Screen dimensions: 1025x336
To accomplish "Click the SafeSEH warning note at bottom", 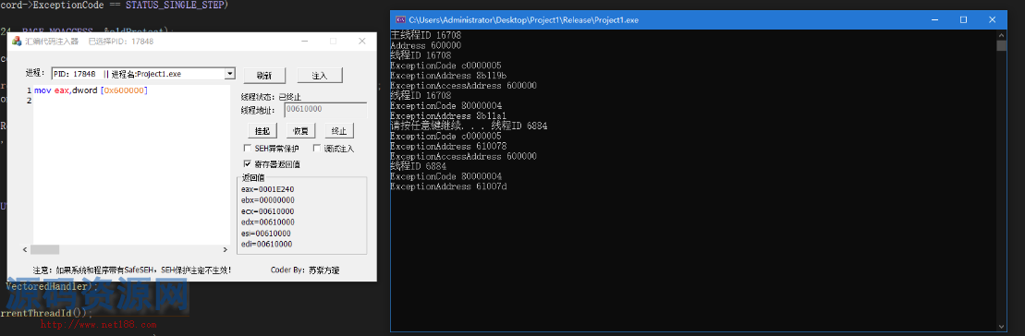I will tap(132, 270).
